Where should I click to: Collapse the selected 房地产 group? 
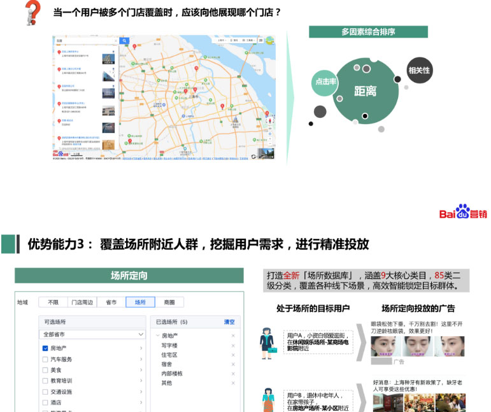[x=157, y=336]
